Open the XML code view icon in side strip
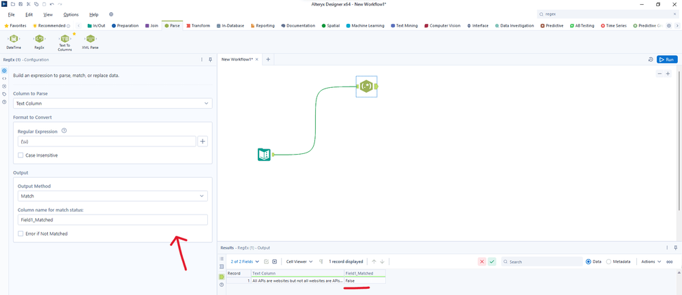682x295 pixels. pyautogui.click(x=4, y=78)
